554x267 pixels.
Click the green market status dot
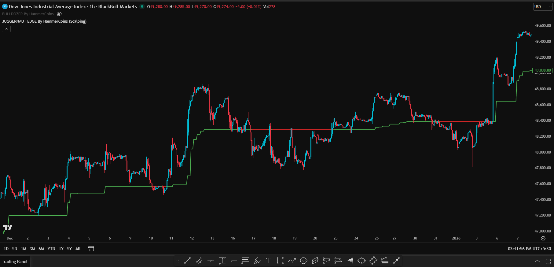pyautogui.click(x=142, y=6)
